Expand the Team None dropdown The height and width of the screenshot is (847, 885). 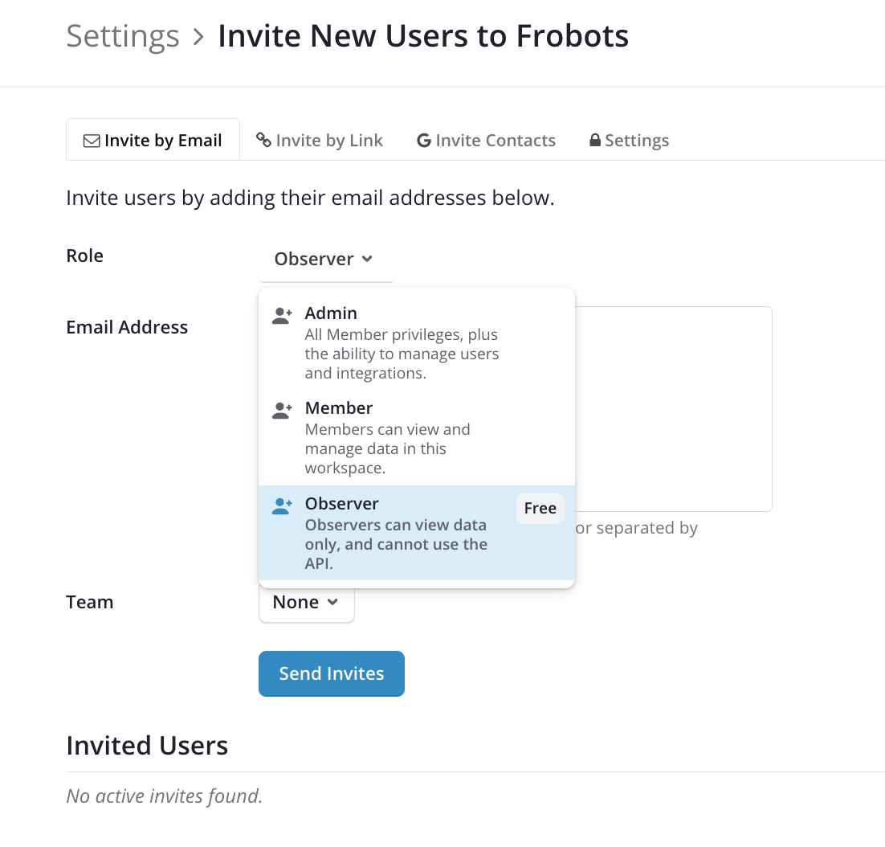307,603
